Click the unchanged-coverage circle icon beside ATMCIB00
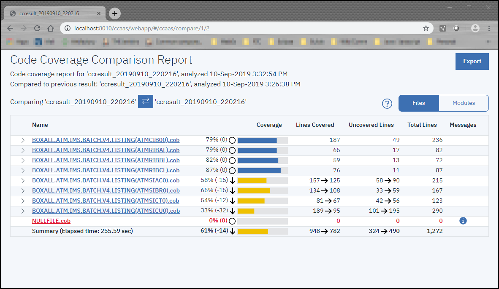Viewport: 499px width, 289px height. [x=232, y=140]
